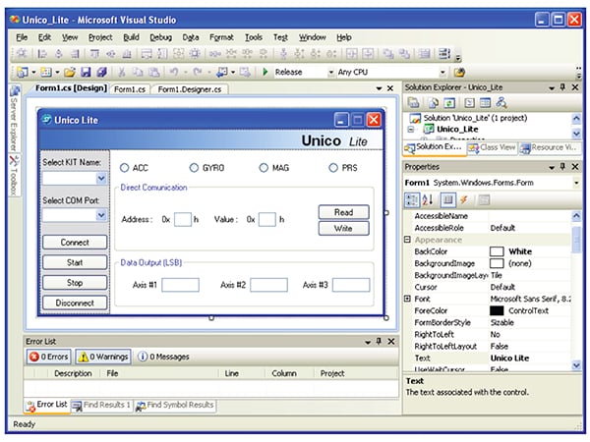Toggle the 0 Errors filter

click(49, 357)
